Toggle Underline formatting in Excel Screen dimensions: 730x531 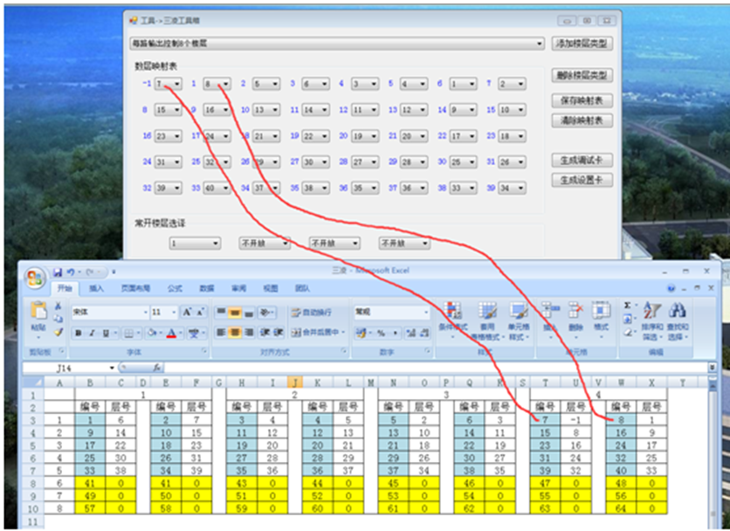(x=106, y=333)
